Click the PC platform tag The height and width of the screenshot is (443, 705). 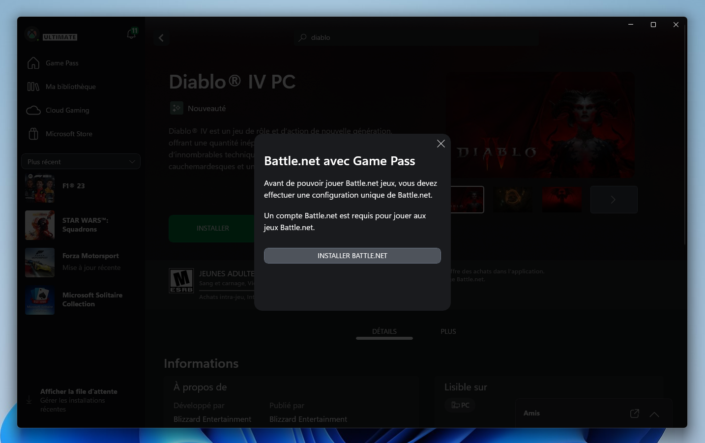pyautogui.click(x=461, y=405)
